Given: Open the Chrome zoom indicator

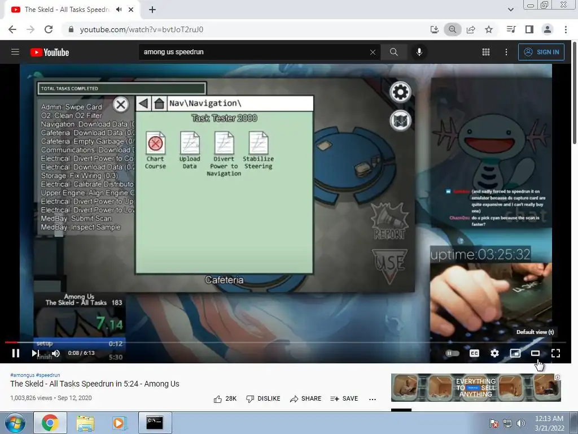Looking at the screenshot, I should 452,29.
